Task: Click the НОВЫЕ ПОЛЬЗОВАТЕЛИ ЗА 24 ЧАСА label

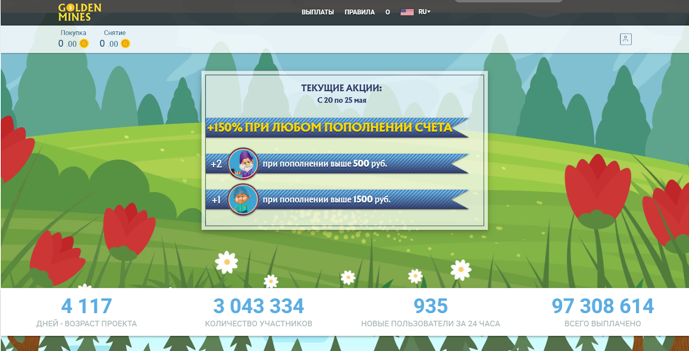Action: pyautogui.click(x=431, y=323)
